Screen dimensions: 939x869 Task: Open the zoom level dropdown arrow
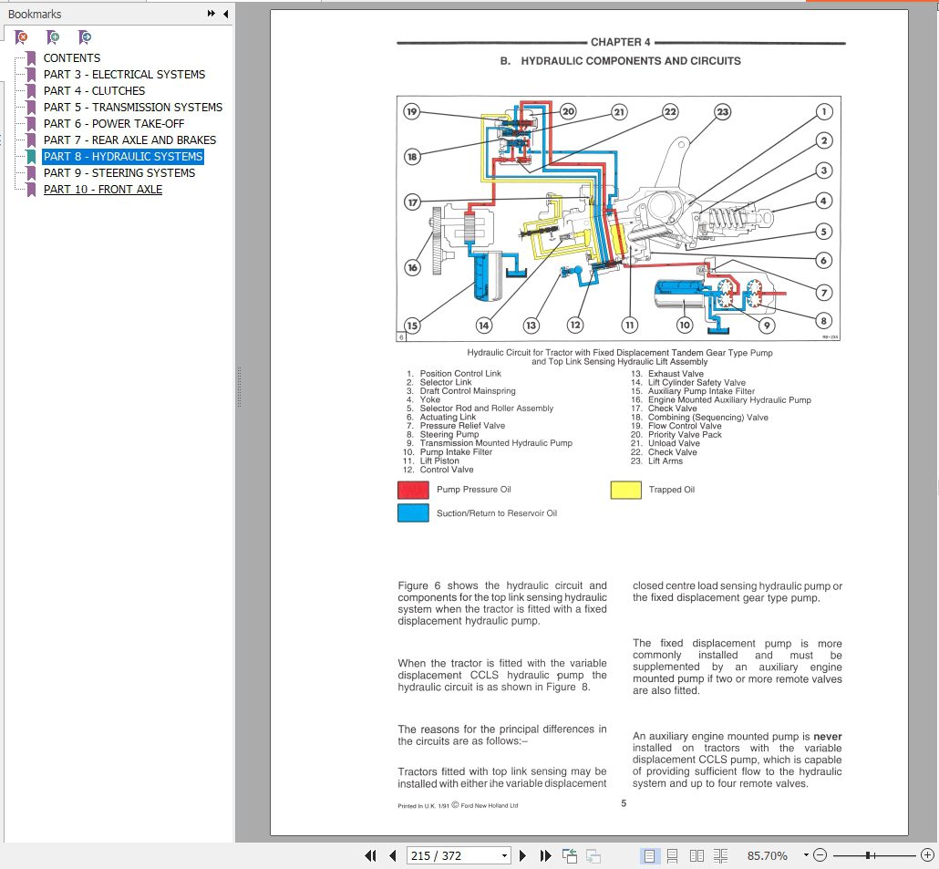(x=806, y=855)
